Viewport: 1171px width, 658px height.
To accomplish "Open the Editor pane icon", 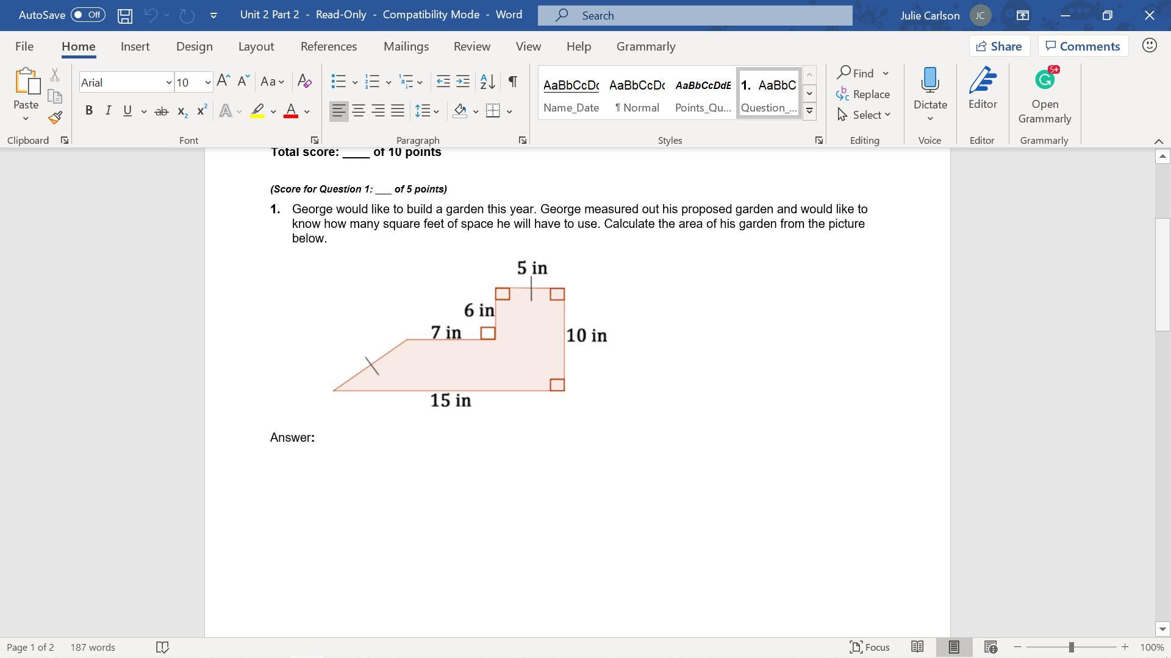I will pos(983,89).
